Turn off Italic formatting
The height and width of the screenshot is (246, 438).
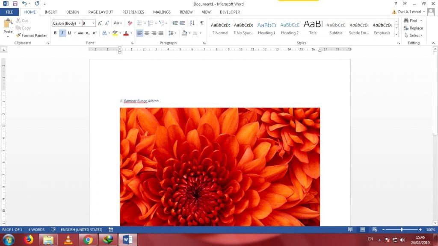click(62, 33)
